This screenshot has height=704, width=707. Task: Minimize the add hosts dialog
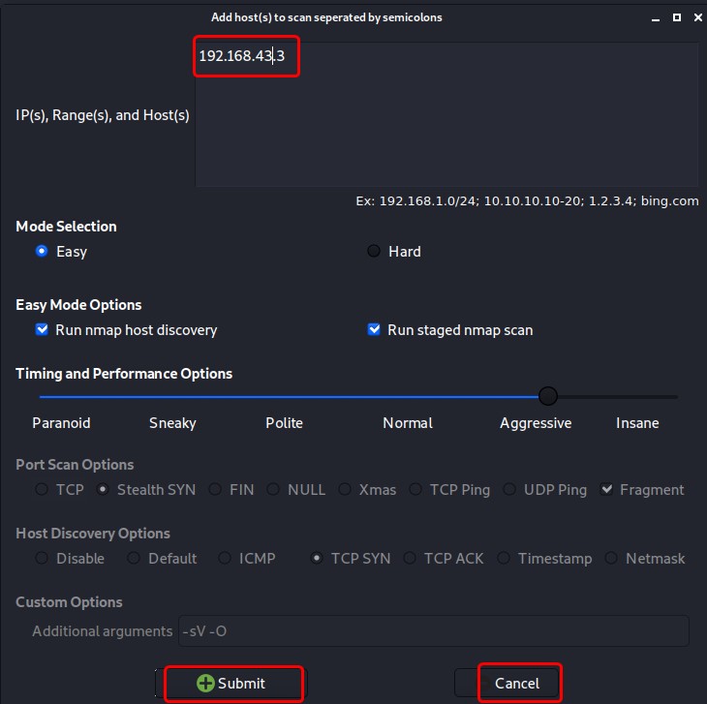pyautogui.click(x=656, y=18)
